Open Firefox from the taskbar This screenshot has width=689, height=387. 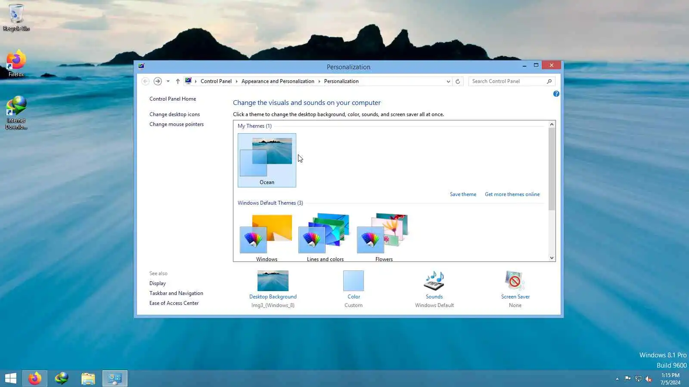[35, 378]
